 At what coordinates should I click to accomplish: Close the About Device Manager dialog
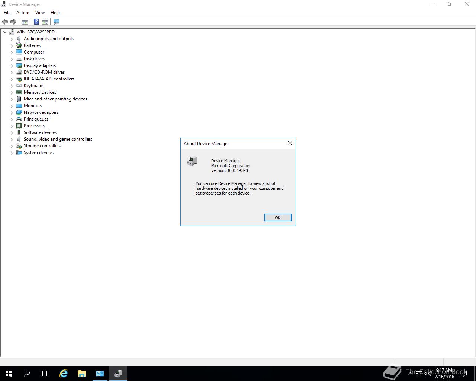[x=290, y=143]
